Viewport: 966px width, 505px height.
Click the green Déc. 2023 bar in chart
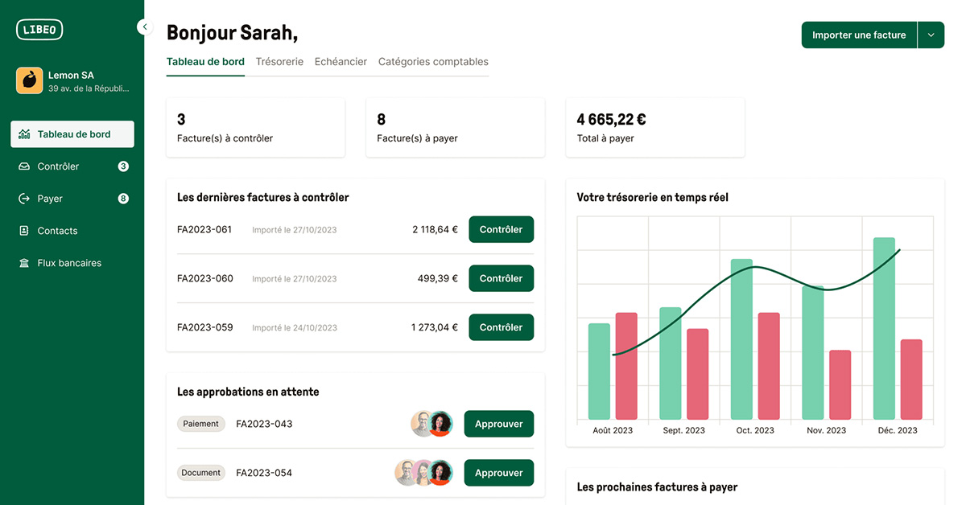pyautogui.click(x=884, y=328)
